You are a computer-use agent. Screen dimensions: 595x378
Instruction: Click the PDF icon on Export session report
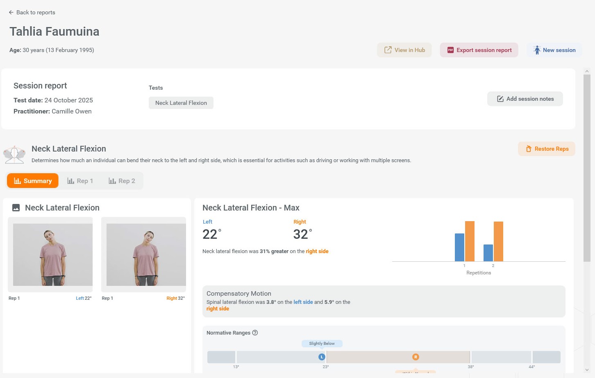point(450,50)
